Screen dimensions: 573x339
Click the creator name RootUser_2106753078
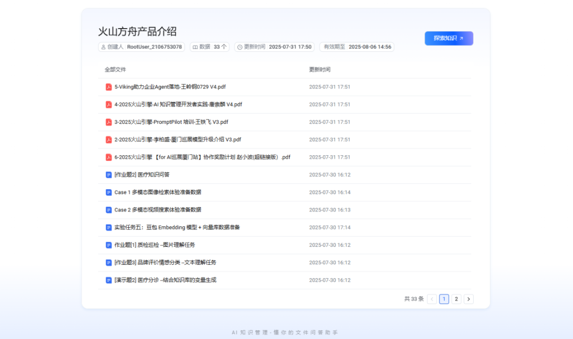[x=154, y=47]
